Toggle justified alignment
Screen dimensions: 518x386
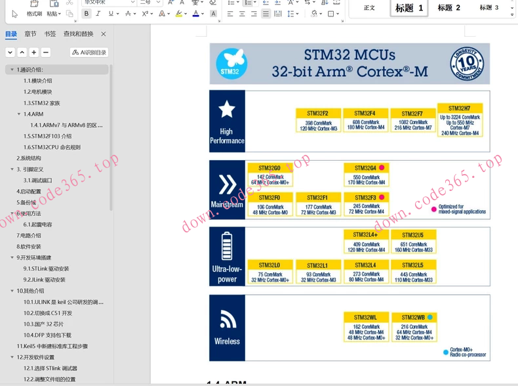(266, 14)
